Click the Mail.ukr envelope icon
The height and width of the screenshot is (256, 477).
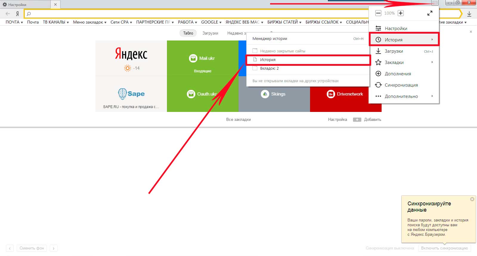(193, 58)
